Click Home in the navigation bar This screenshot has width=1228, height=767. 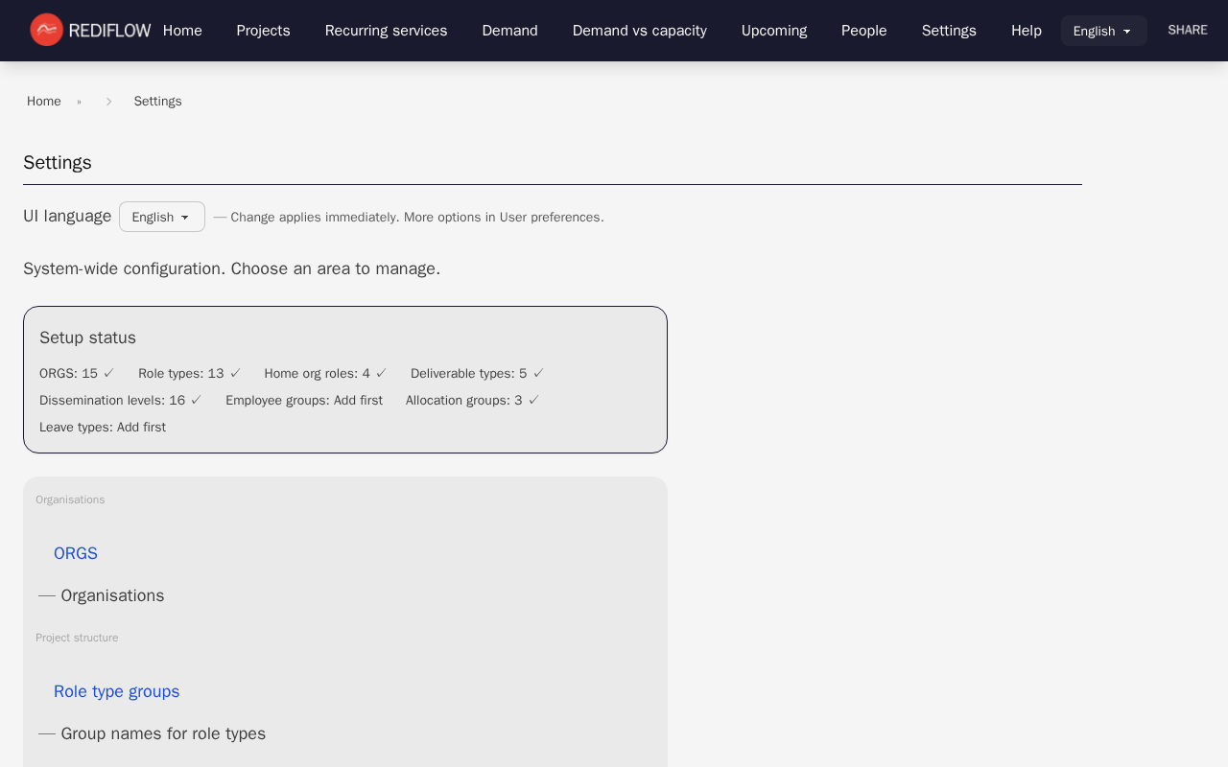181,30
